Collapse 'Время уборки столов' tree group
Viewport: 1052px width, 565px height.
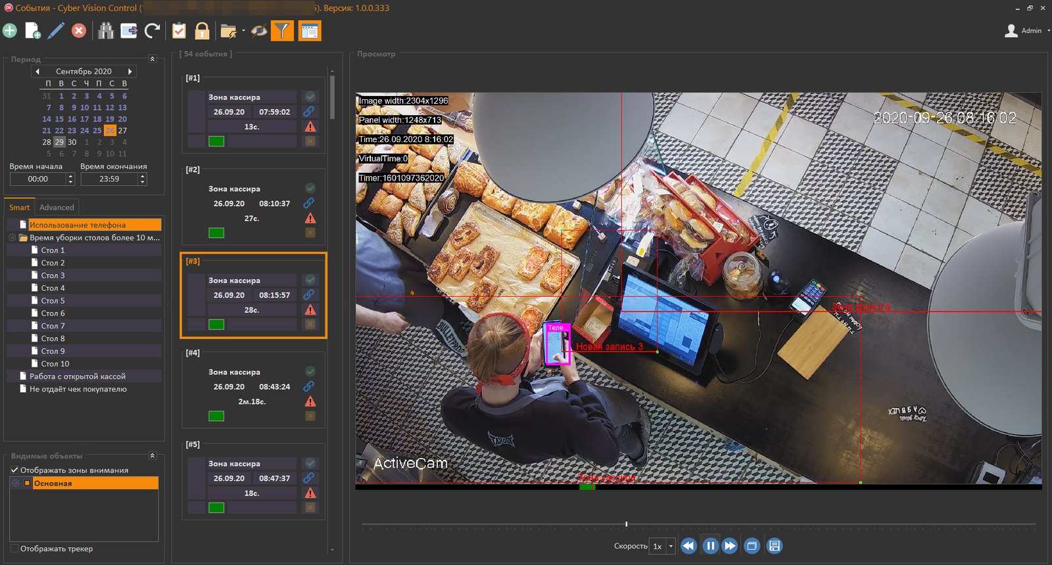(12, 237)
